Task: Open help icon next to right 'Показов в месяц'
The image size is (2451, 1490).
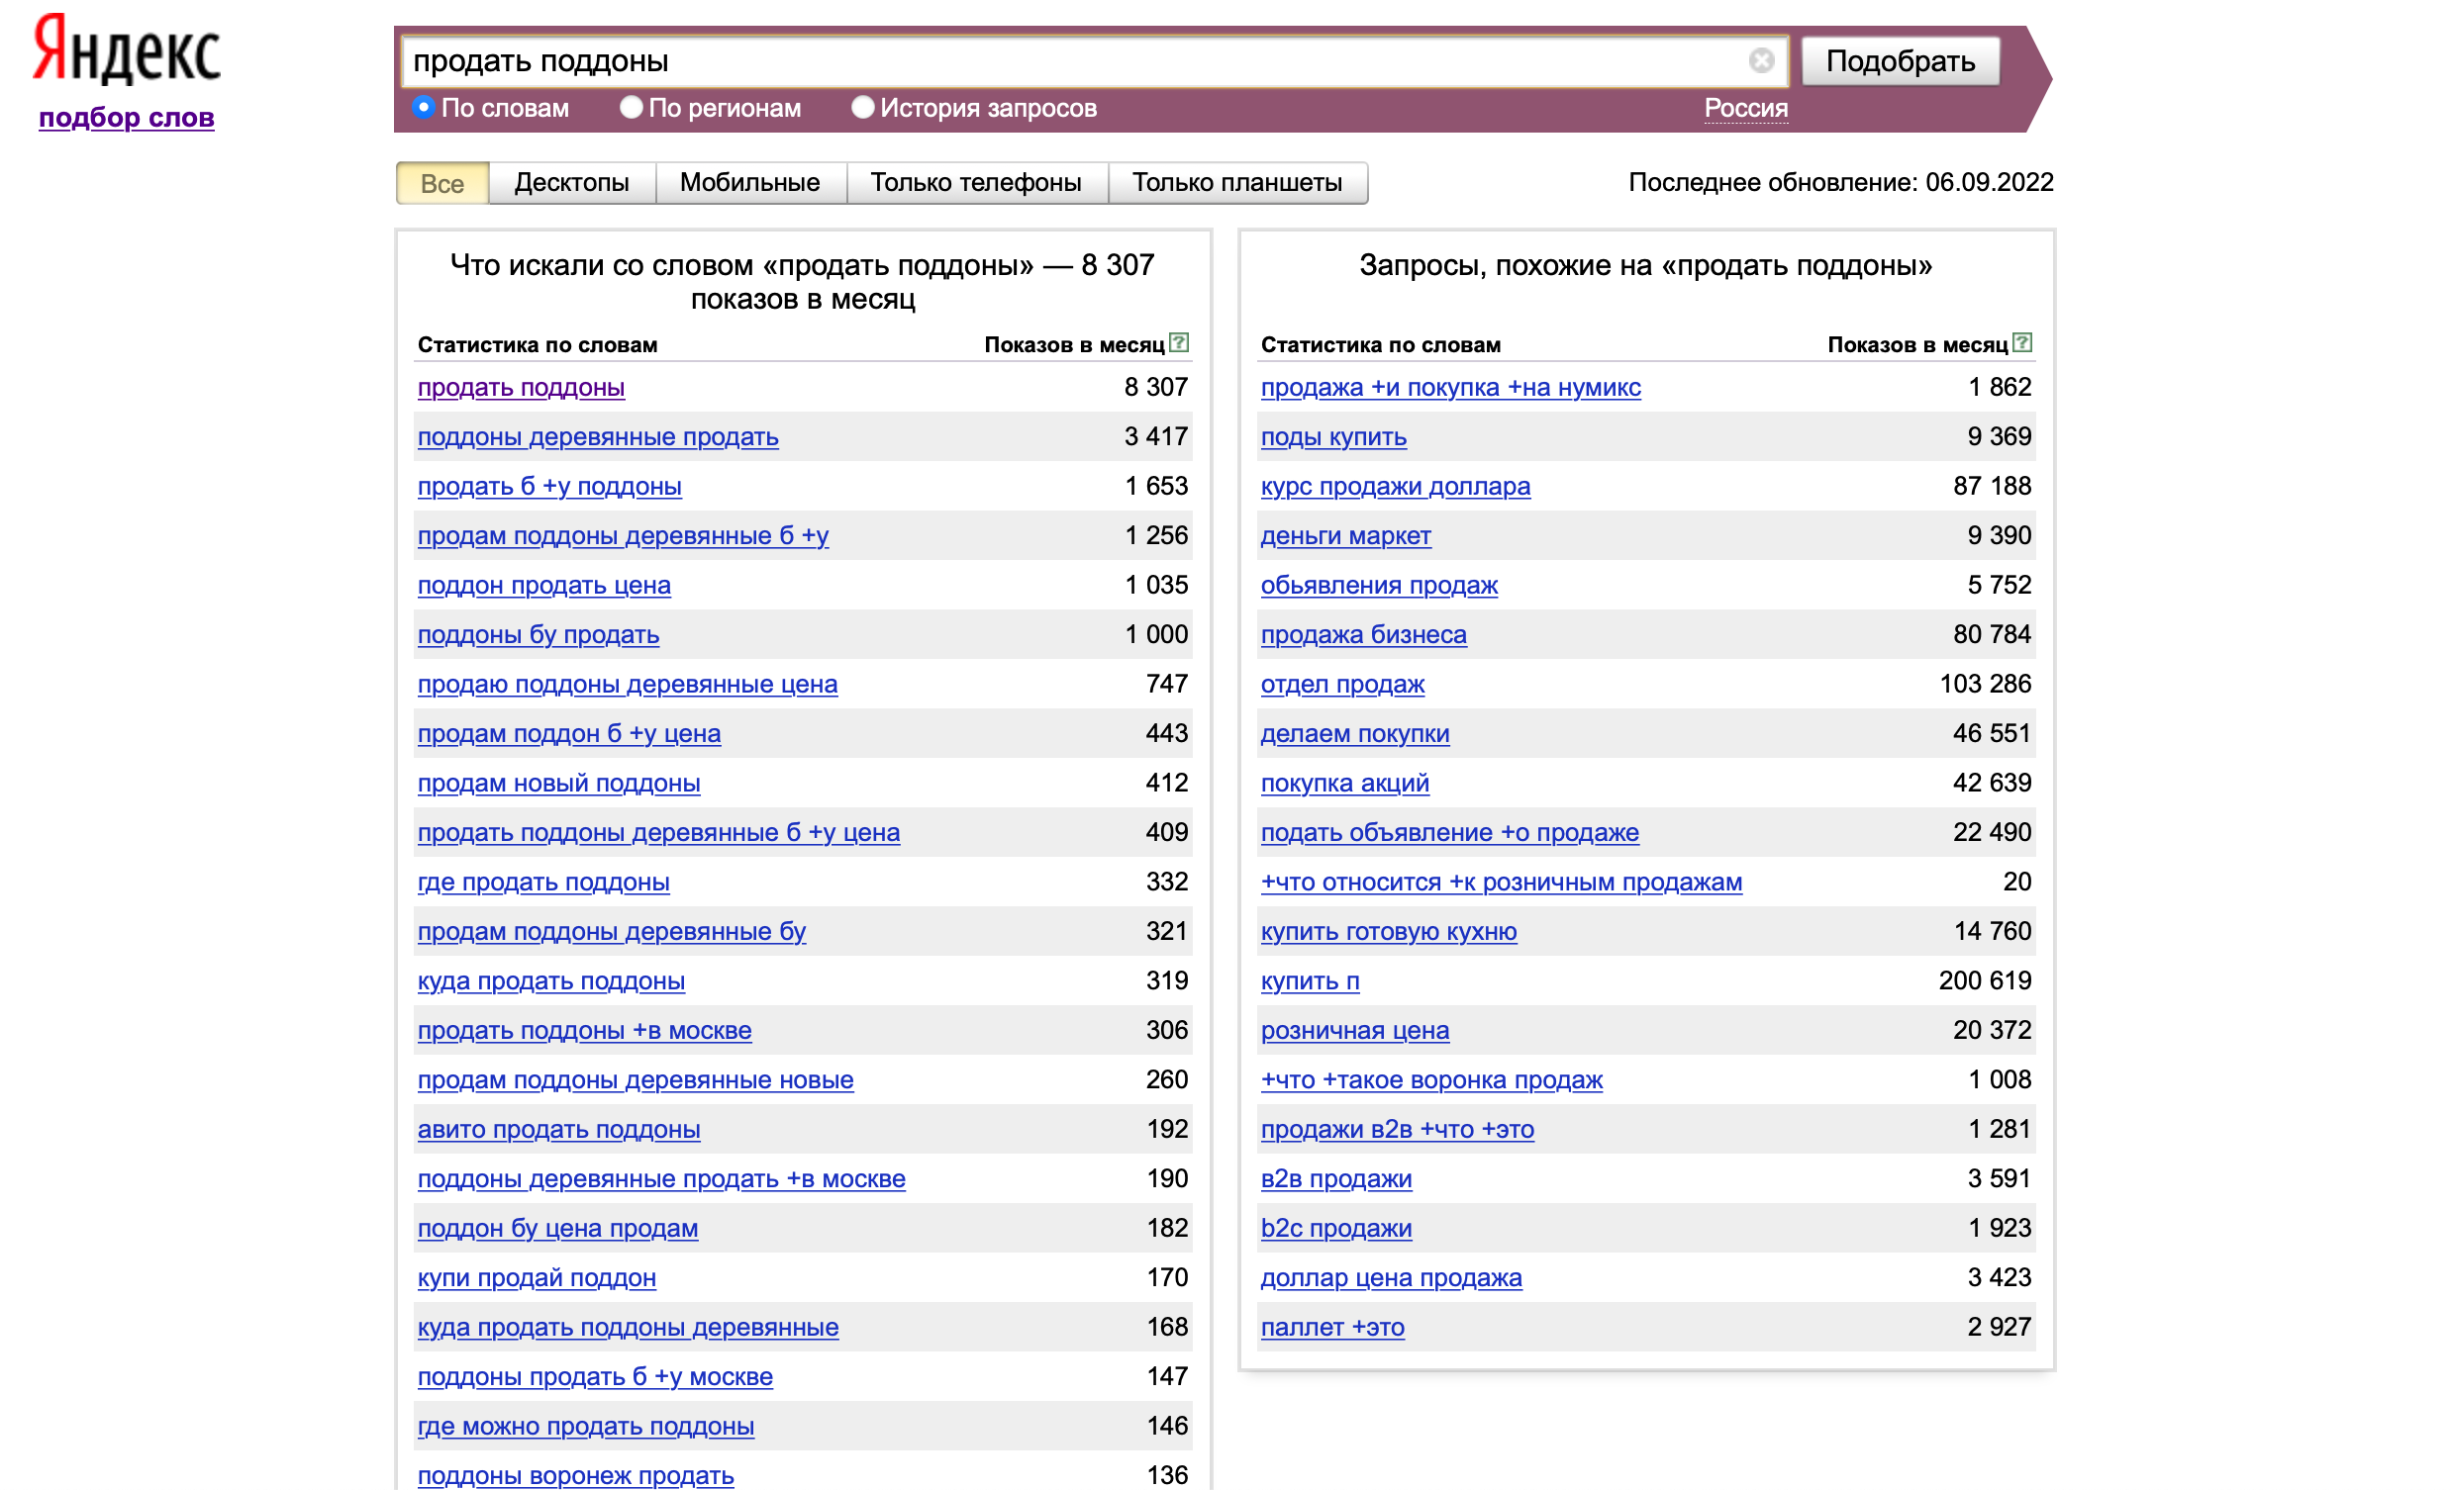Action: coord(2022,343)
